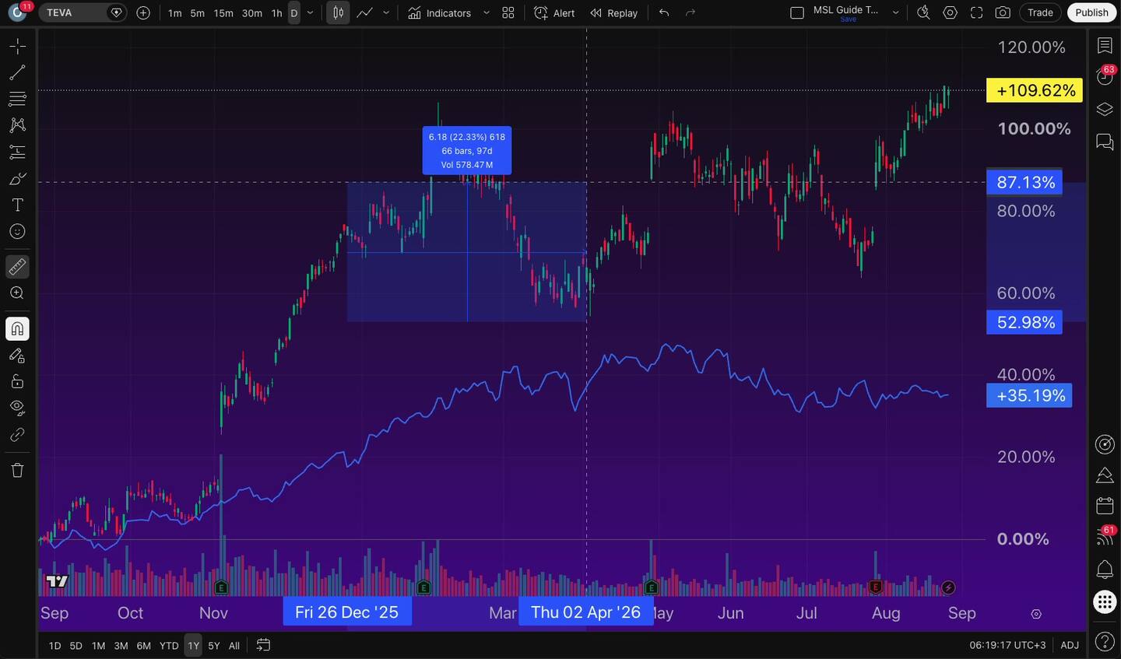1121x659 pixels.
Task: Toggle stay in drawing mode
Action: (x=17, y=356)
